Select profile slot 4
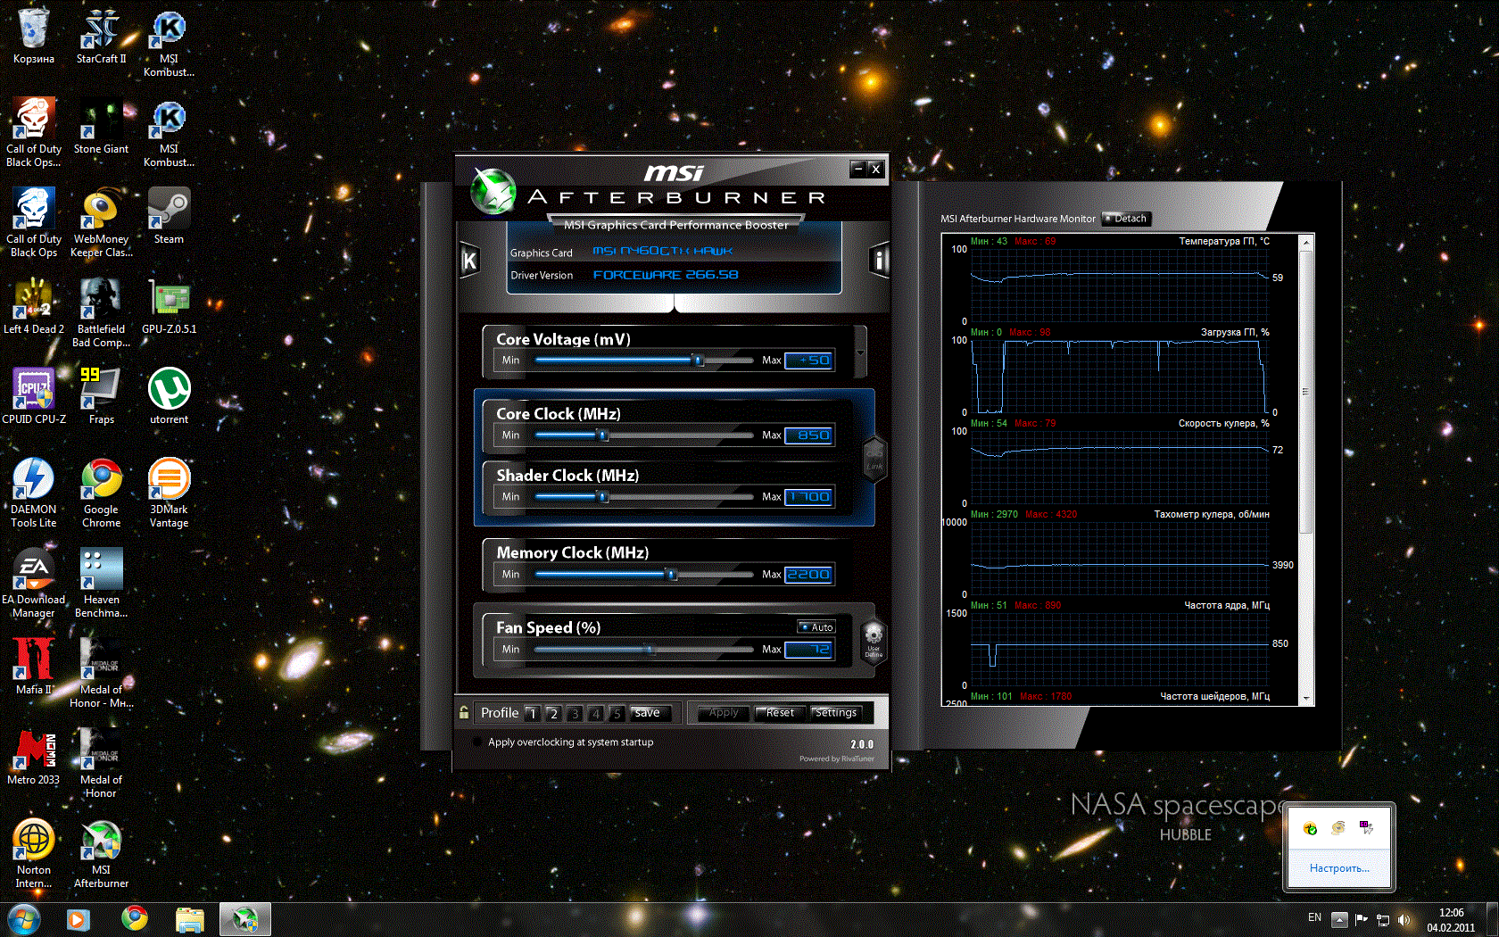The height and width of the screenshot is (937, 1499). [x=595, y=713]
